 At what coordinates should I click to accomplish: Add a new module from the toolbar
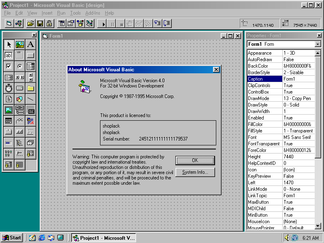point(19,23)
